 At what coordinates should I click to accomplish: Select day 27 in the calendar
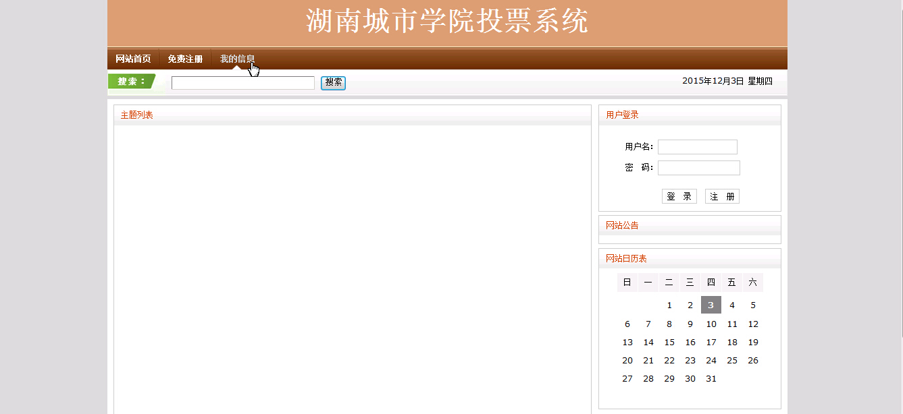tap(627, 379)
